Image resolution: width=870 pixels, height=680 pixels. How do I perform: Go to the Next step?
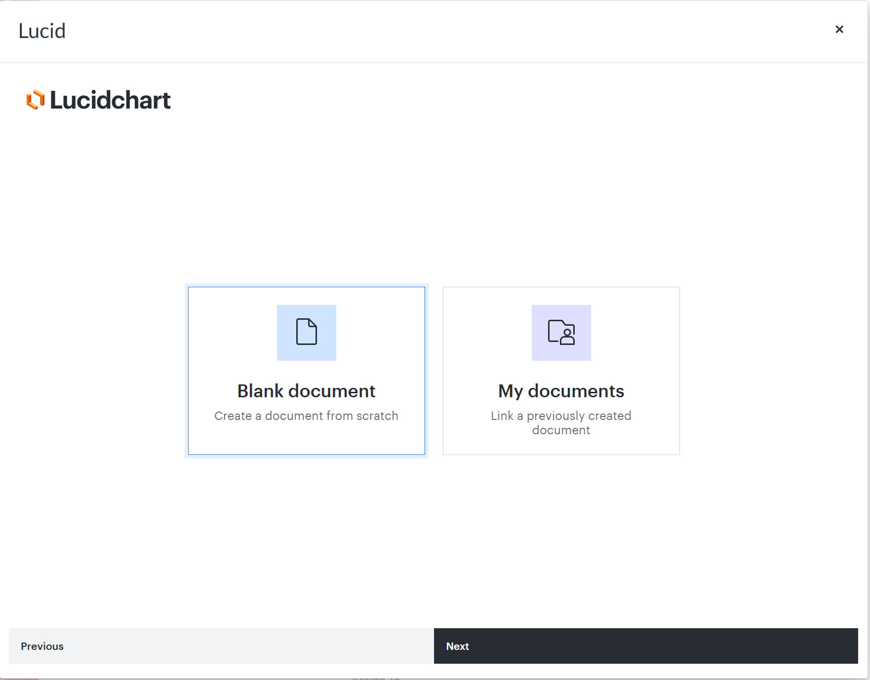pos(646,646)
